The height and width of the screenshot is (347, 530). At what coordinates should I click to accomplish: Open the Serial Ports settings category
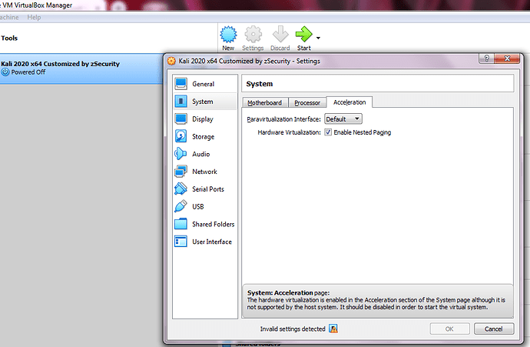pyautogui.click(x=207, y=189)
